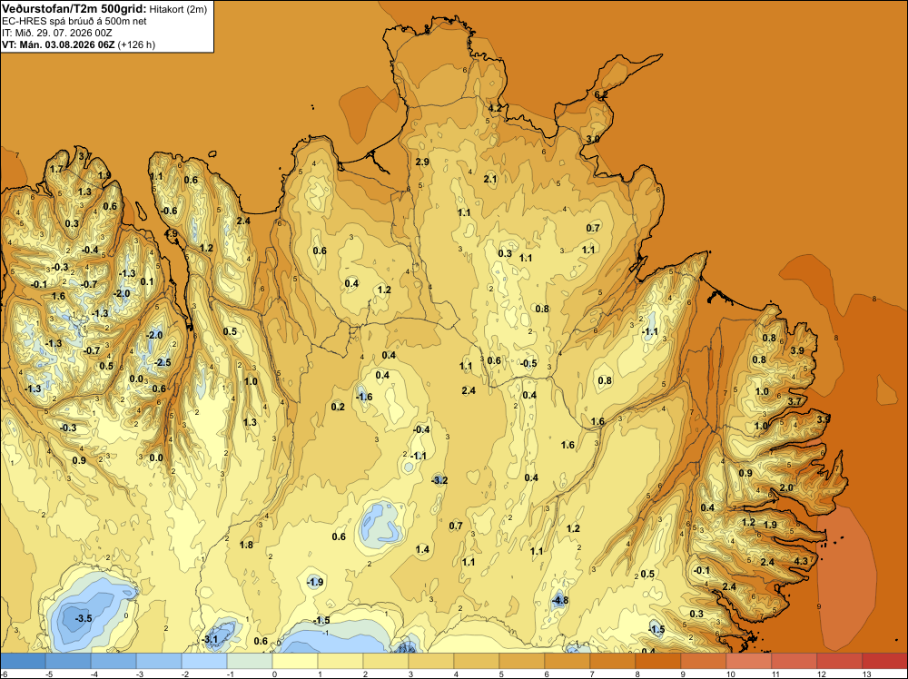Click the -3.2 temperature label
The height and width of the screenshot is (679, 908).
click(x=439, y=480)
